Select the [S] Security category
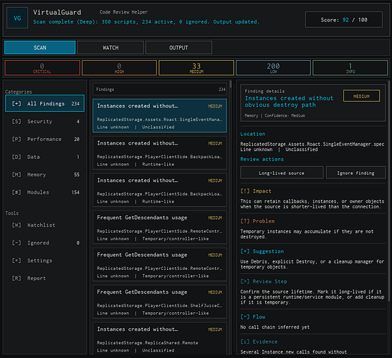 44,122
